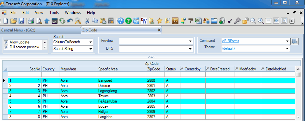Open the View menu
Viewport: 305px width, 121px height.
click(39, 13)
